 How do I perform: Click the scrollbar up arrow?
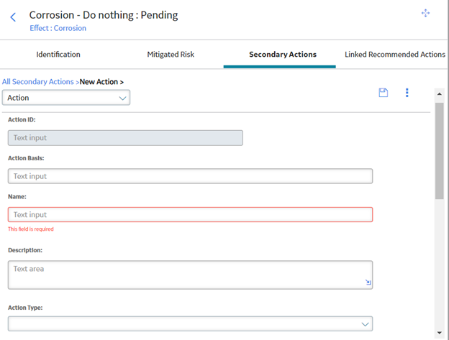[439, 93]
